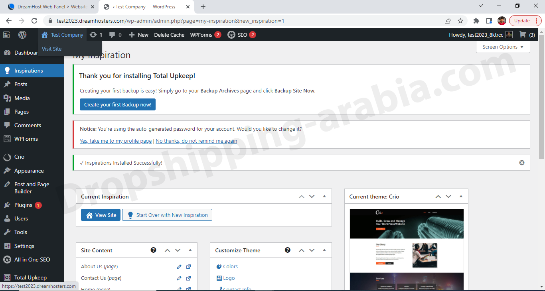Click the View Site button
The image size is (545, 291).
(101, 215)
